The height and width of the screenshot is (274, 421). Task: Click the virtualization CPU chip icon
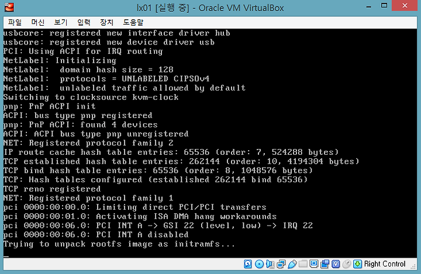336,264
